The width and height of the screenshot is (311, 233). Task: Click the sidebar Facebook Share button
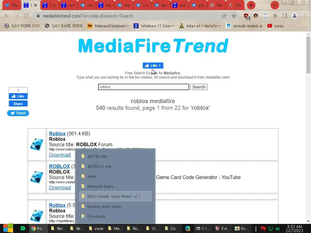18,104
